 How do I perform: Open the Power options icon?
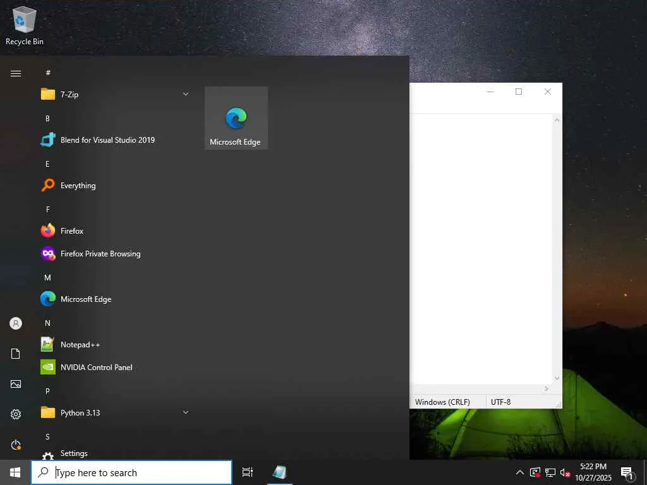16,445
